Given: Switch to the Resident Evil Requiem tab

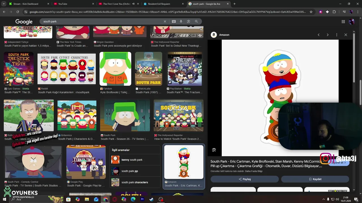Looking at the screenshot, I should click(x=163, y=4).
